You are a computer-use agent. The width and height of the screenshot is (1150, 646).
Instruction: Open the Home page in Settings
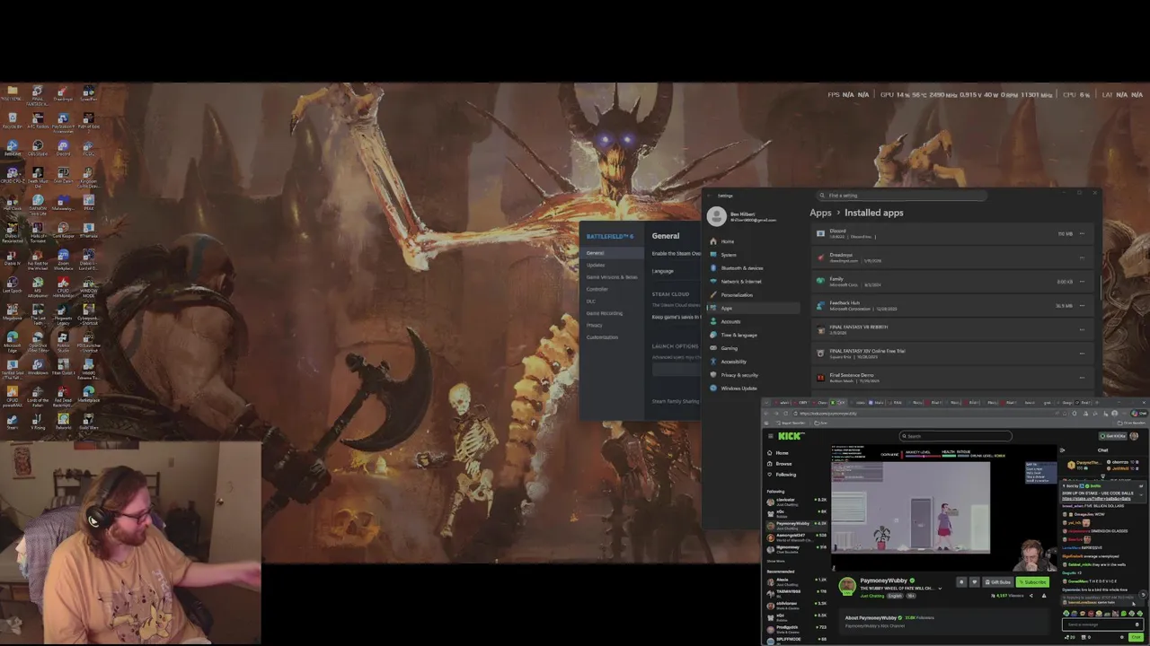(753, 241)
